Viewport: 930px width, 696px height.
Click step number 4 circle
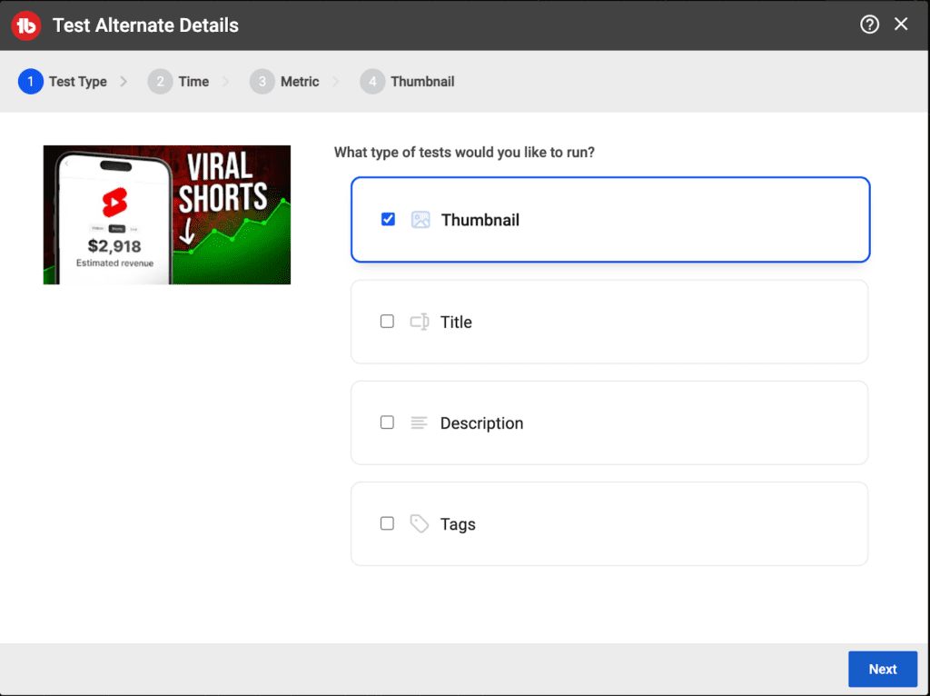[x=371, y=82]
